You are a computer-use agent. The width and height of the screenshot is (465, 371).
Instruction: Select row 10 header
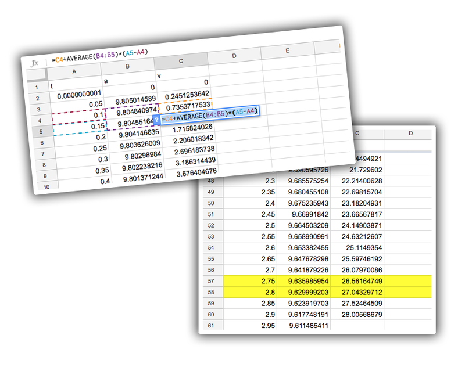pos(46,187)
